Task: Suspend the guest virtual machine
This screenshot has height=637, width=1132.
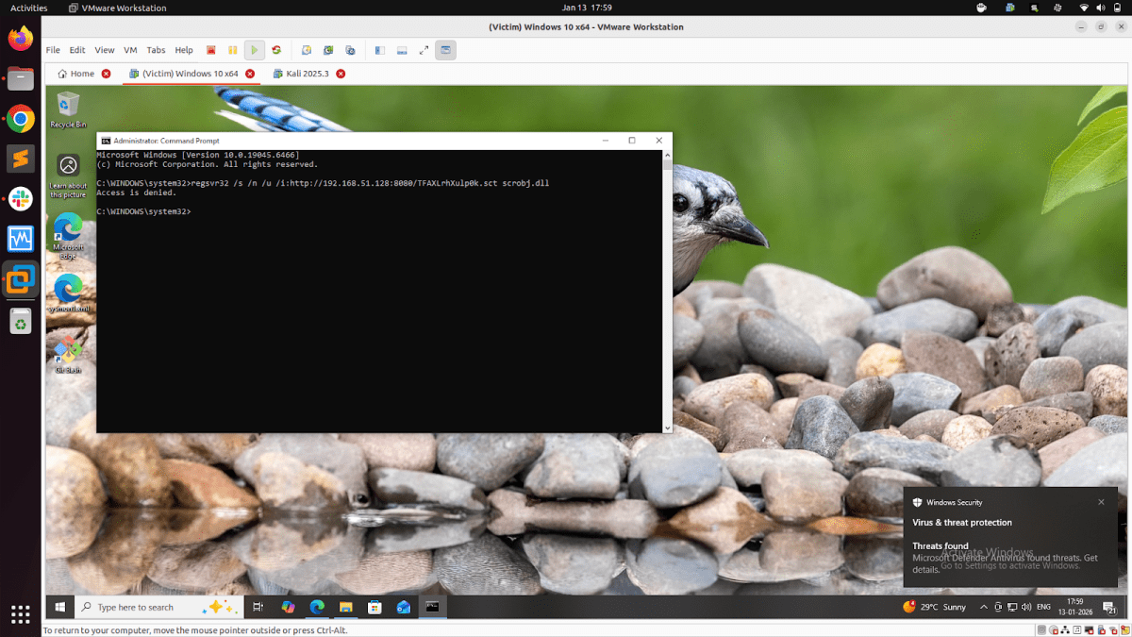Action: (232, 50)
